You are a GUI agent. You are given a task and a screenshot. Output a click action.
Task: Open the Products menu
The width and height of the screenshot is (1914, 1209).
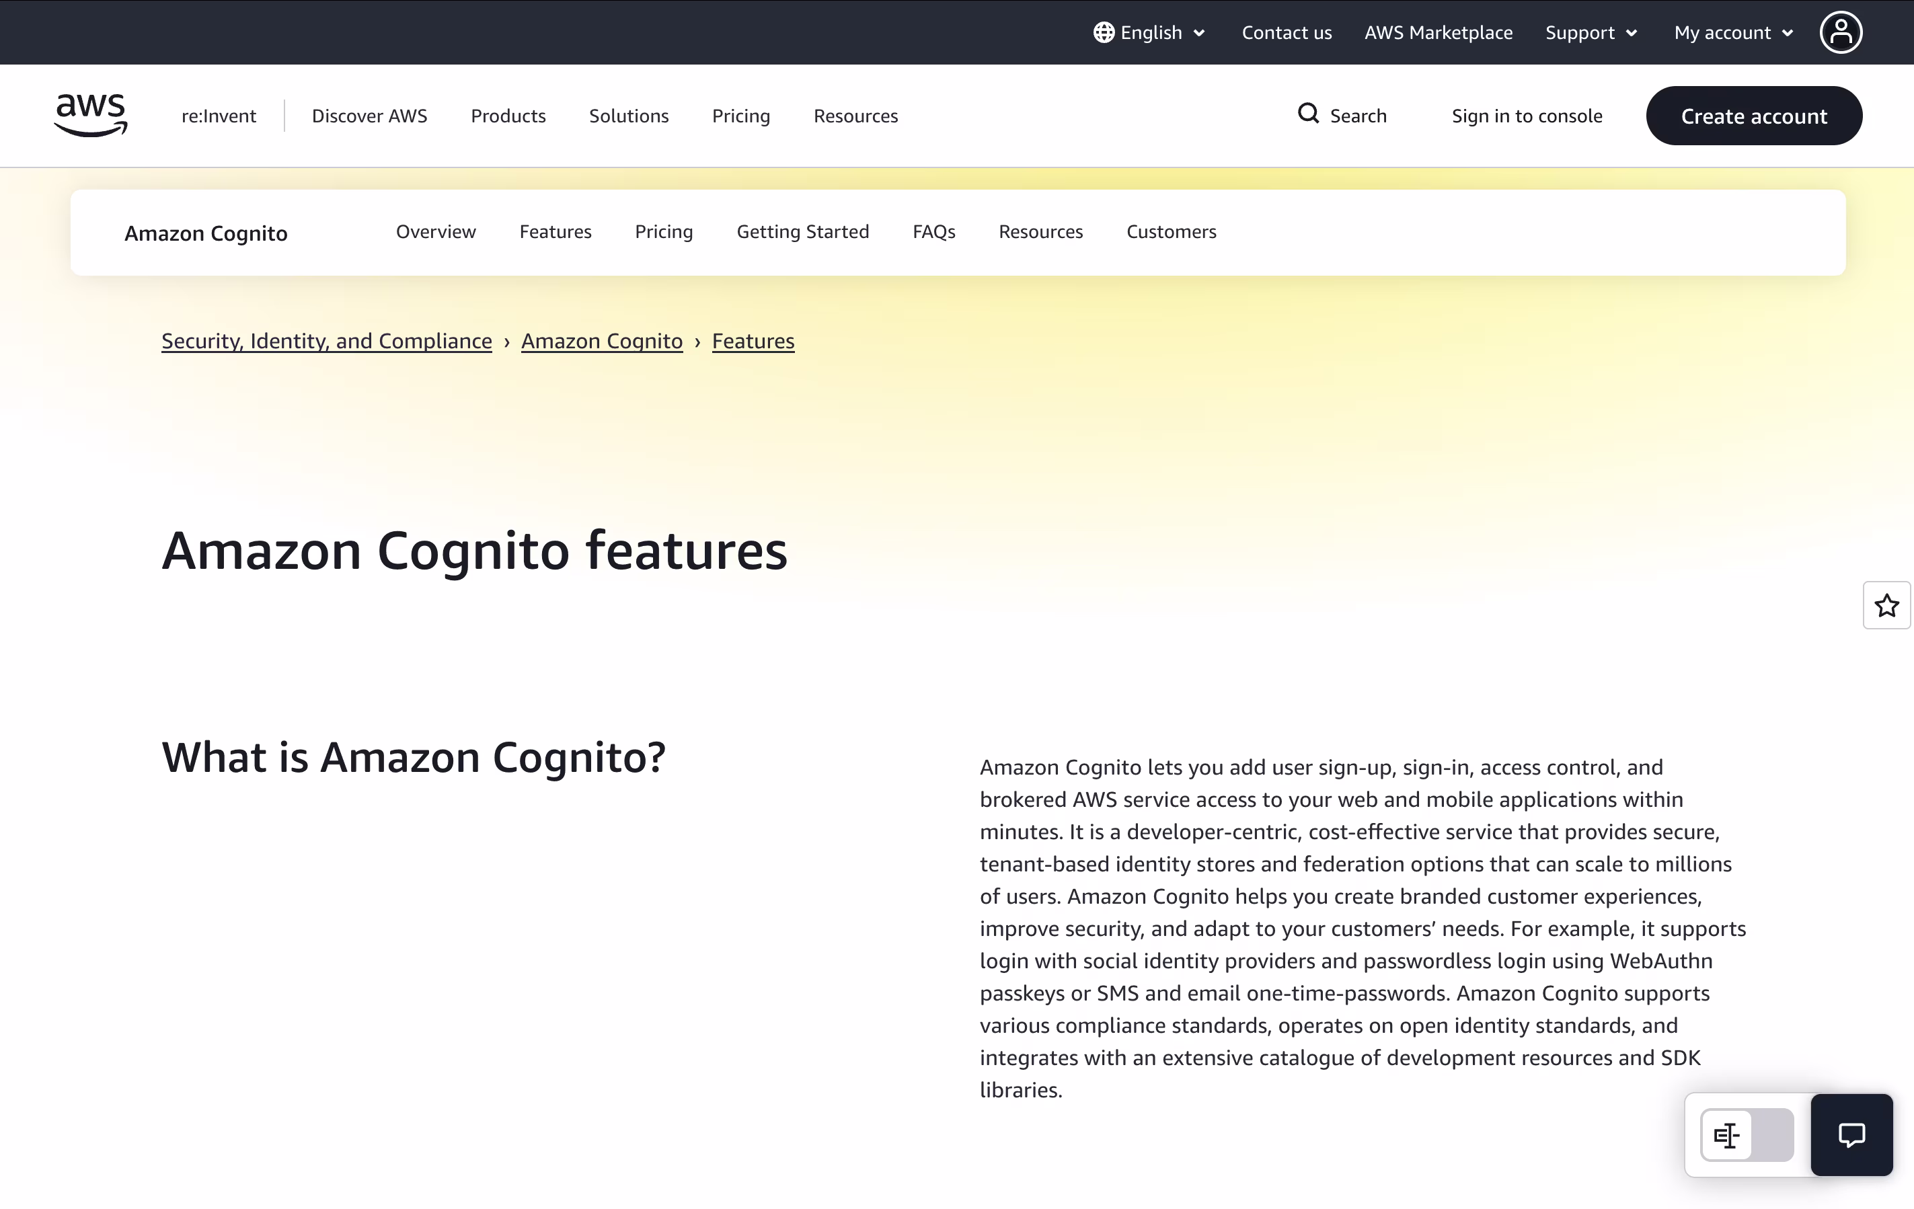(x=508, y=116)
